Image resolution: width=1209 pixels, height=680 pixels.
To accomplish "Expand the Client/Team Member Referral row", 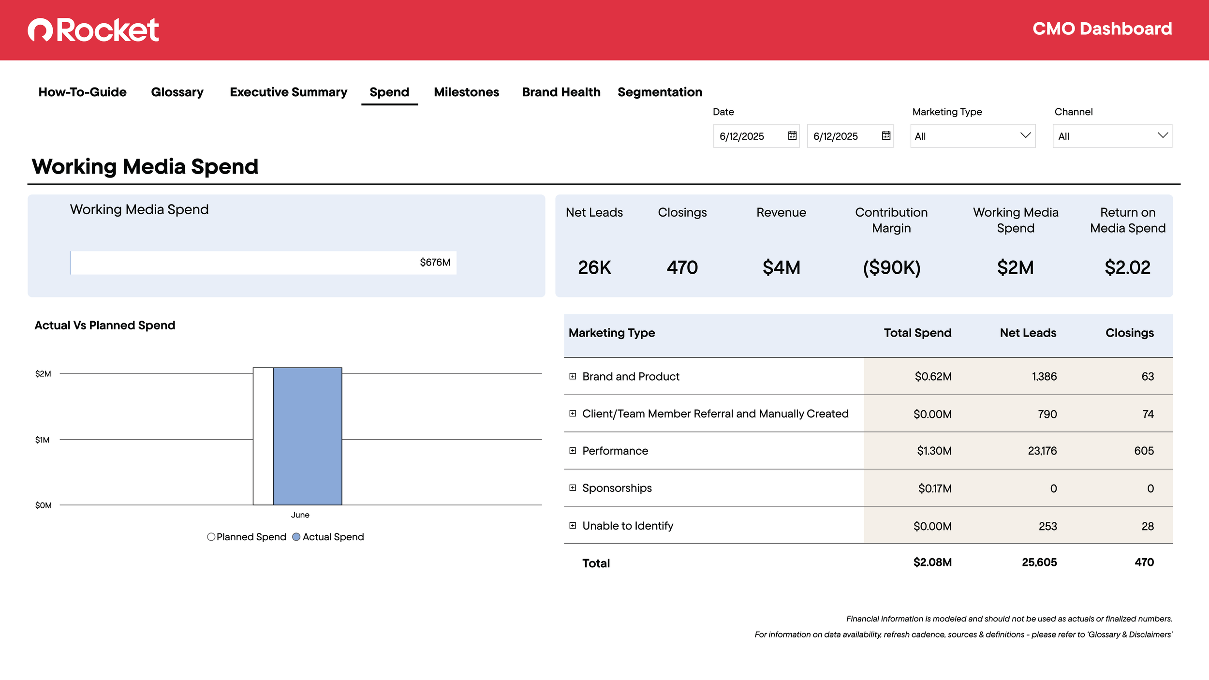I will pos(573,414).
